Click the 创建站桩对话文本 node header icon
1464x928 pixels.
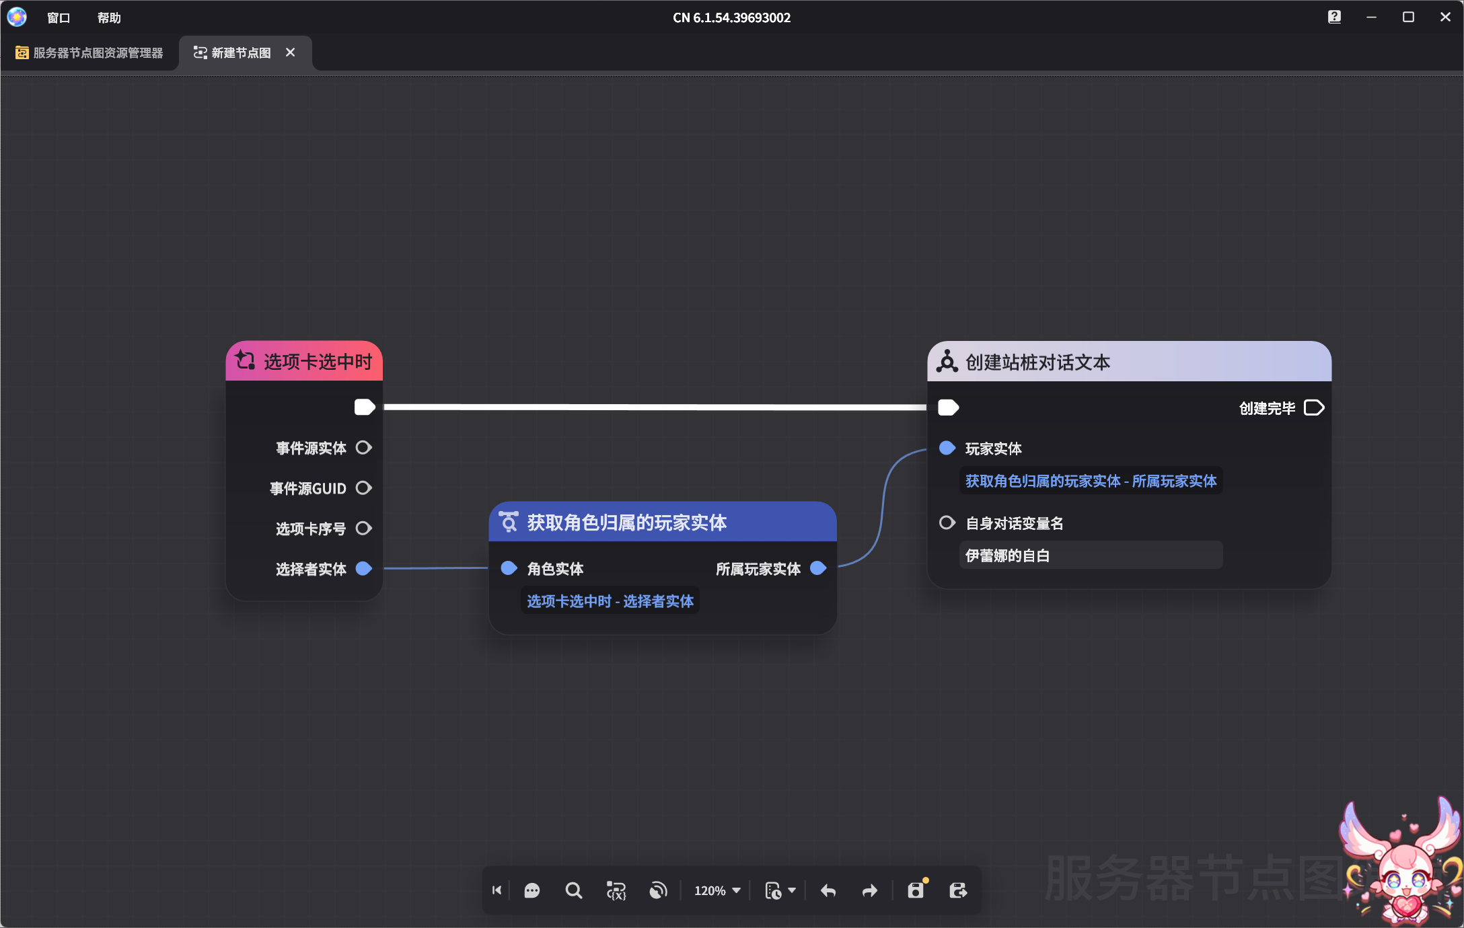point(948,362)
